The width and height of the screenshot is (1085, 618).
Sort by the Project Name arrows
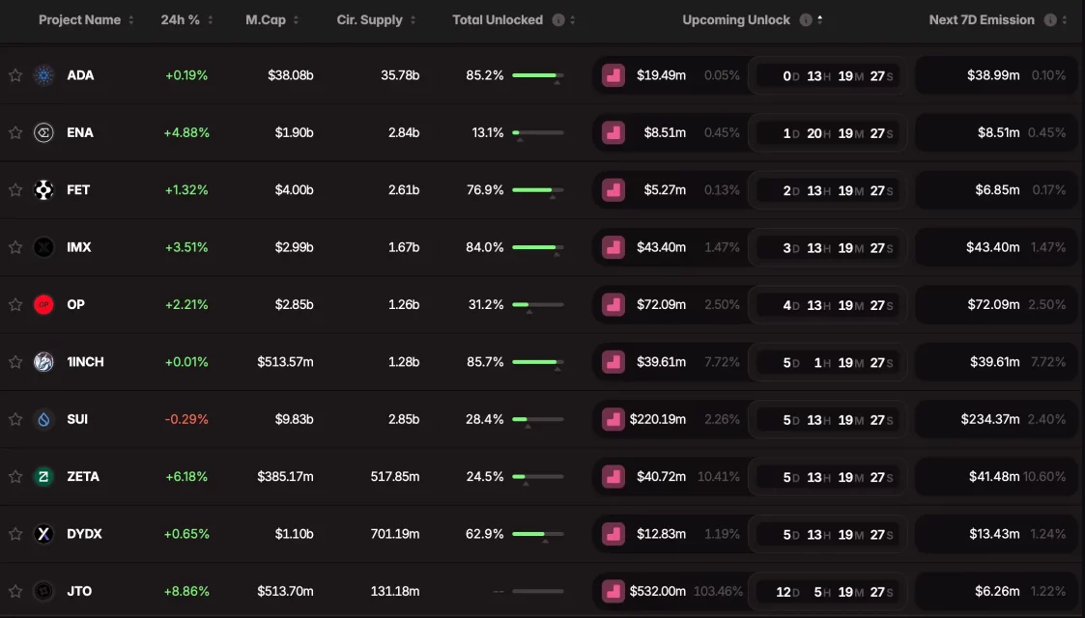pyautogui.click(x=132, y=20)
